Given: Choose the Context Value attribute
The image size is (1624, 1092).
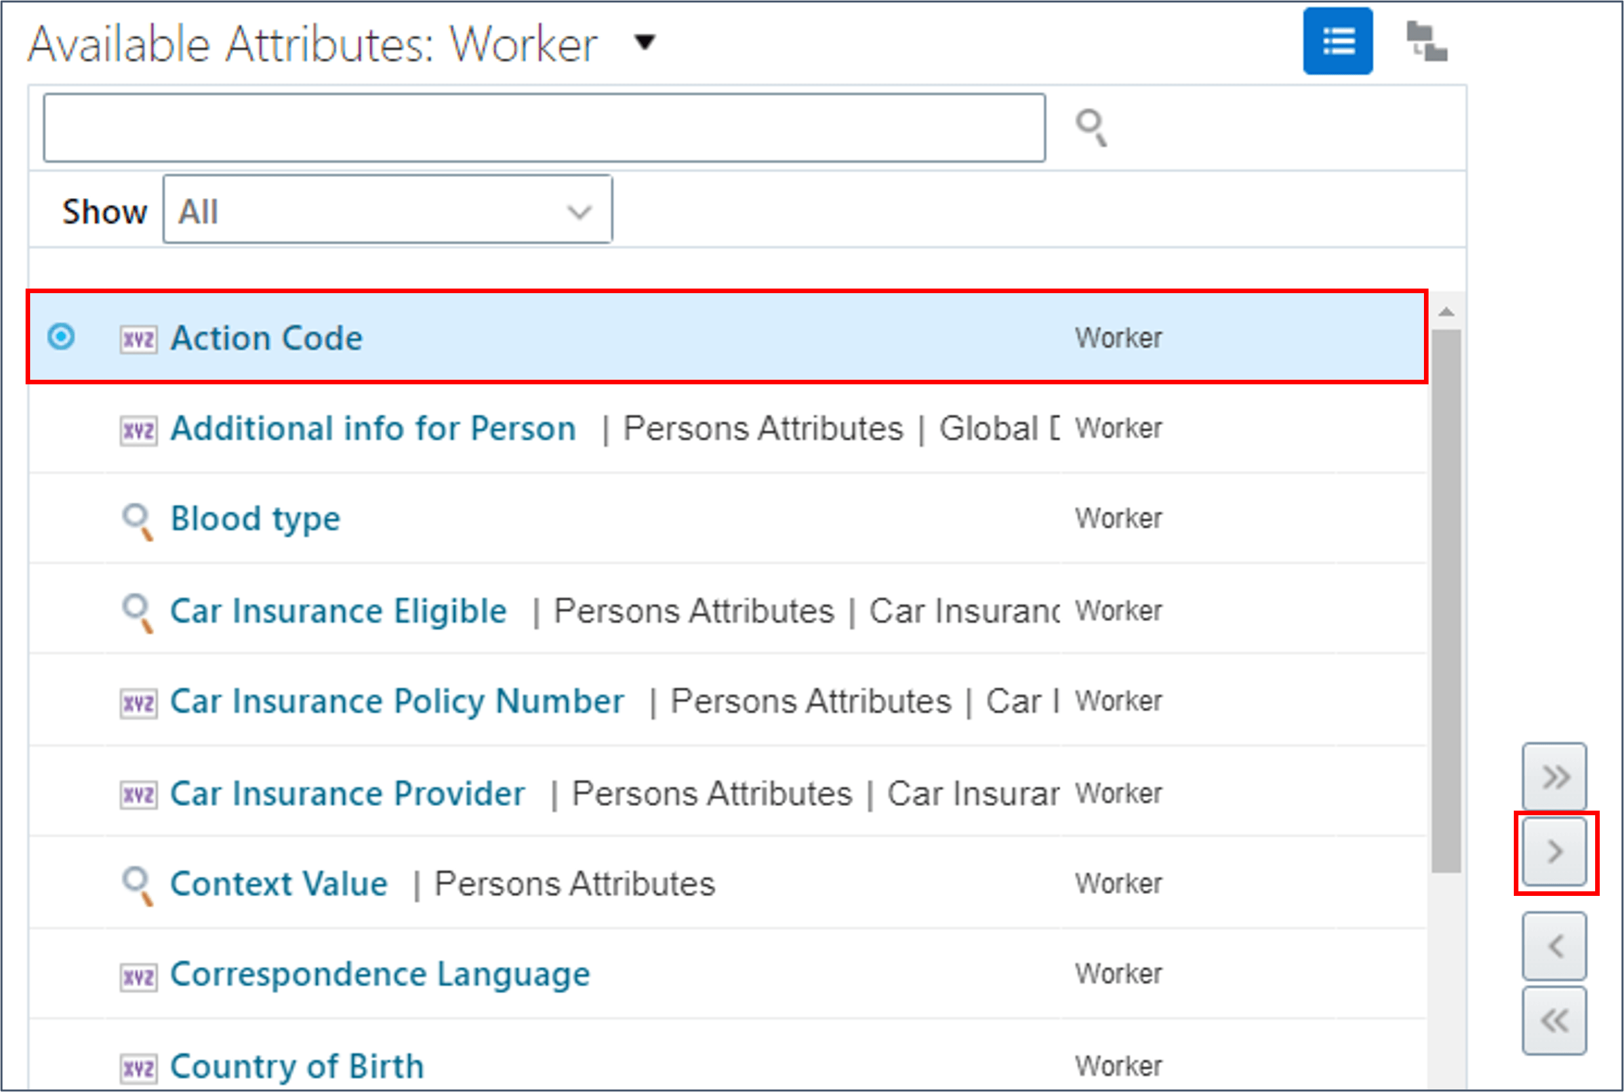Looking at the screenshot, I should tap(279, 884).
